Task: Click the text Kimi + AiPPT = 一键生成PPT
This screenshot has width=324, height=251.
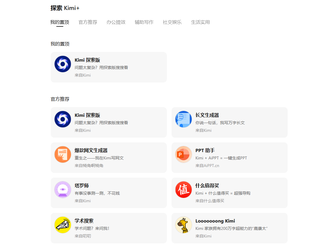Action: (221, 158)
